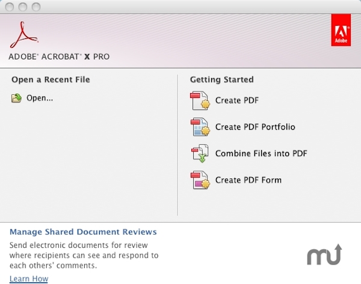Click the Manage Shared Document Reviews heading
This screenshot has width=361, height=284.
83,232
